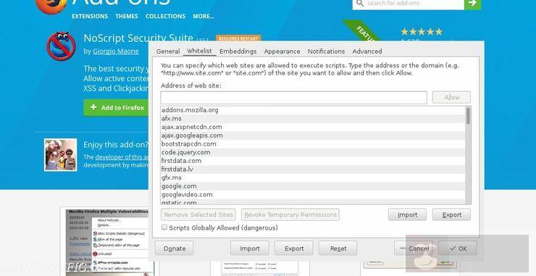
Task: Click Revoke Temporary Permissions button
Action: [x=290, y=214]
